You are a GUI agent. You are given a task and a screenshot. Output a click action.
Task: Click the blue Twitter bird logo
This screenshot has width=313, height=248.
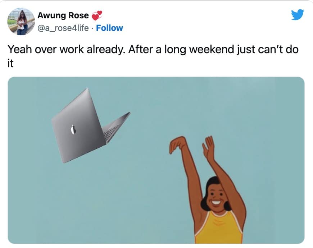point(298,14)
